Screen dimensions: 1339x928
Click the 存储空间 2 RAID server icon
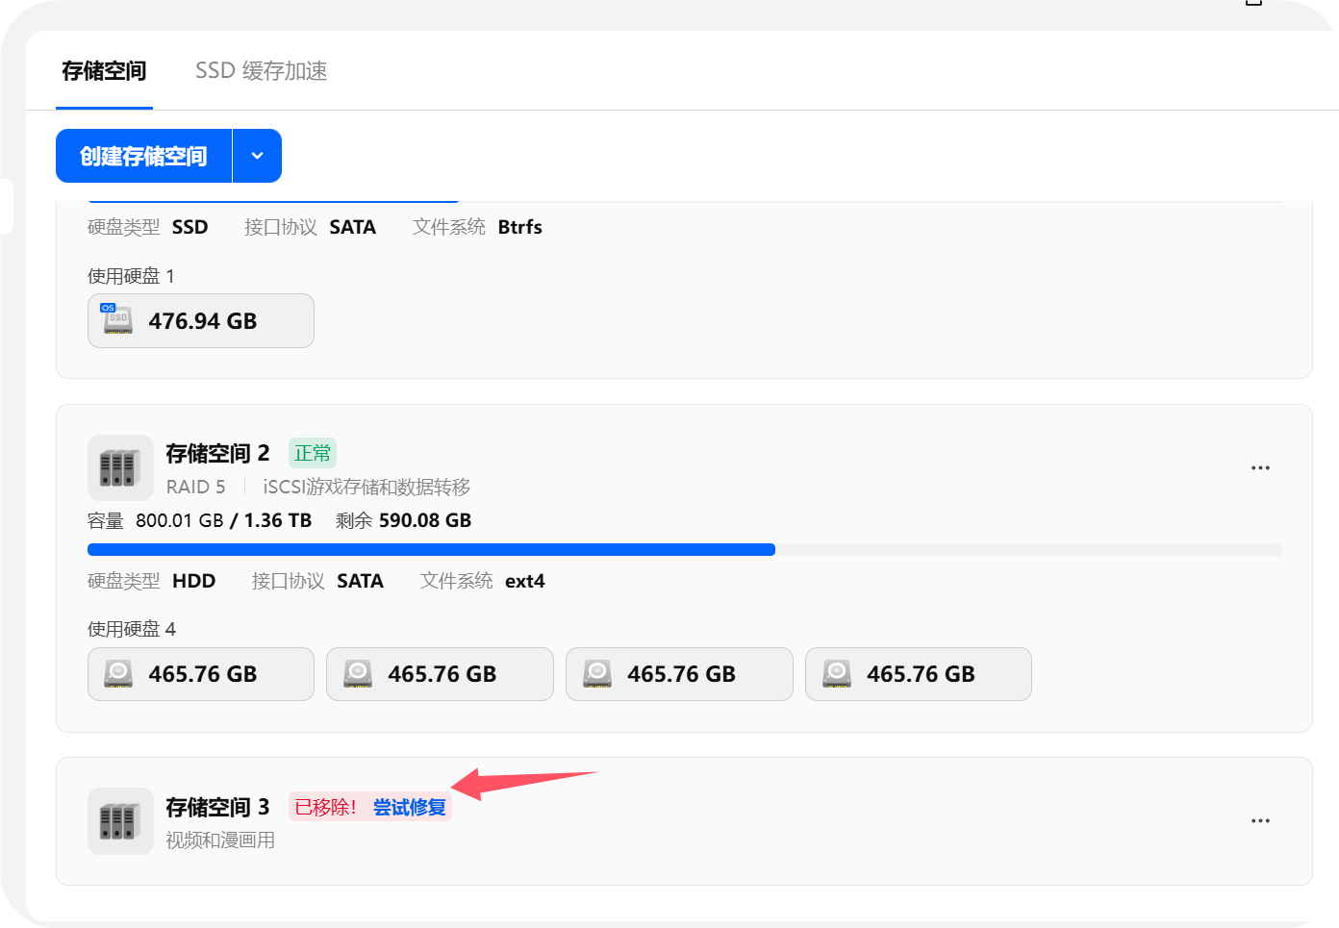coord(120,467)
